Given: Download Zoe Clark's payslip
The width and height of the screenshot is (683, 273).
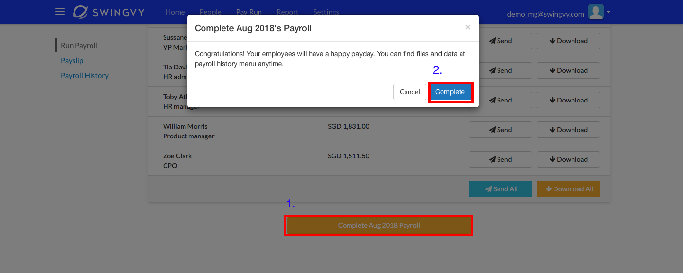Looking at the screenshot, I should pos(569,159).
